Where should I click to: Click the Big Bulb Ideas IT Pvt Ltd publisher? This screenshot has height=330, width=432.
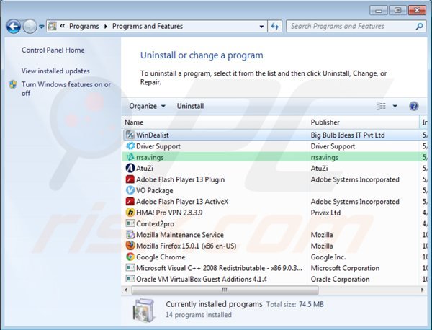(x=348, y=135)
